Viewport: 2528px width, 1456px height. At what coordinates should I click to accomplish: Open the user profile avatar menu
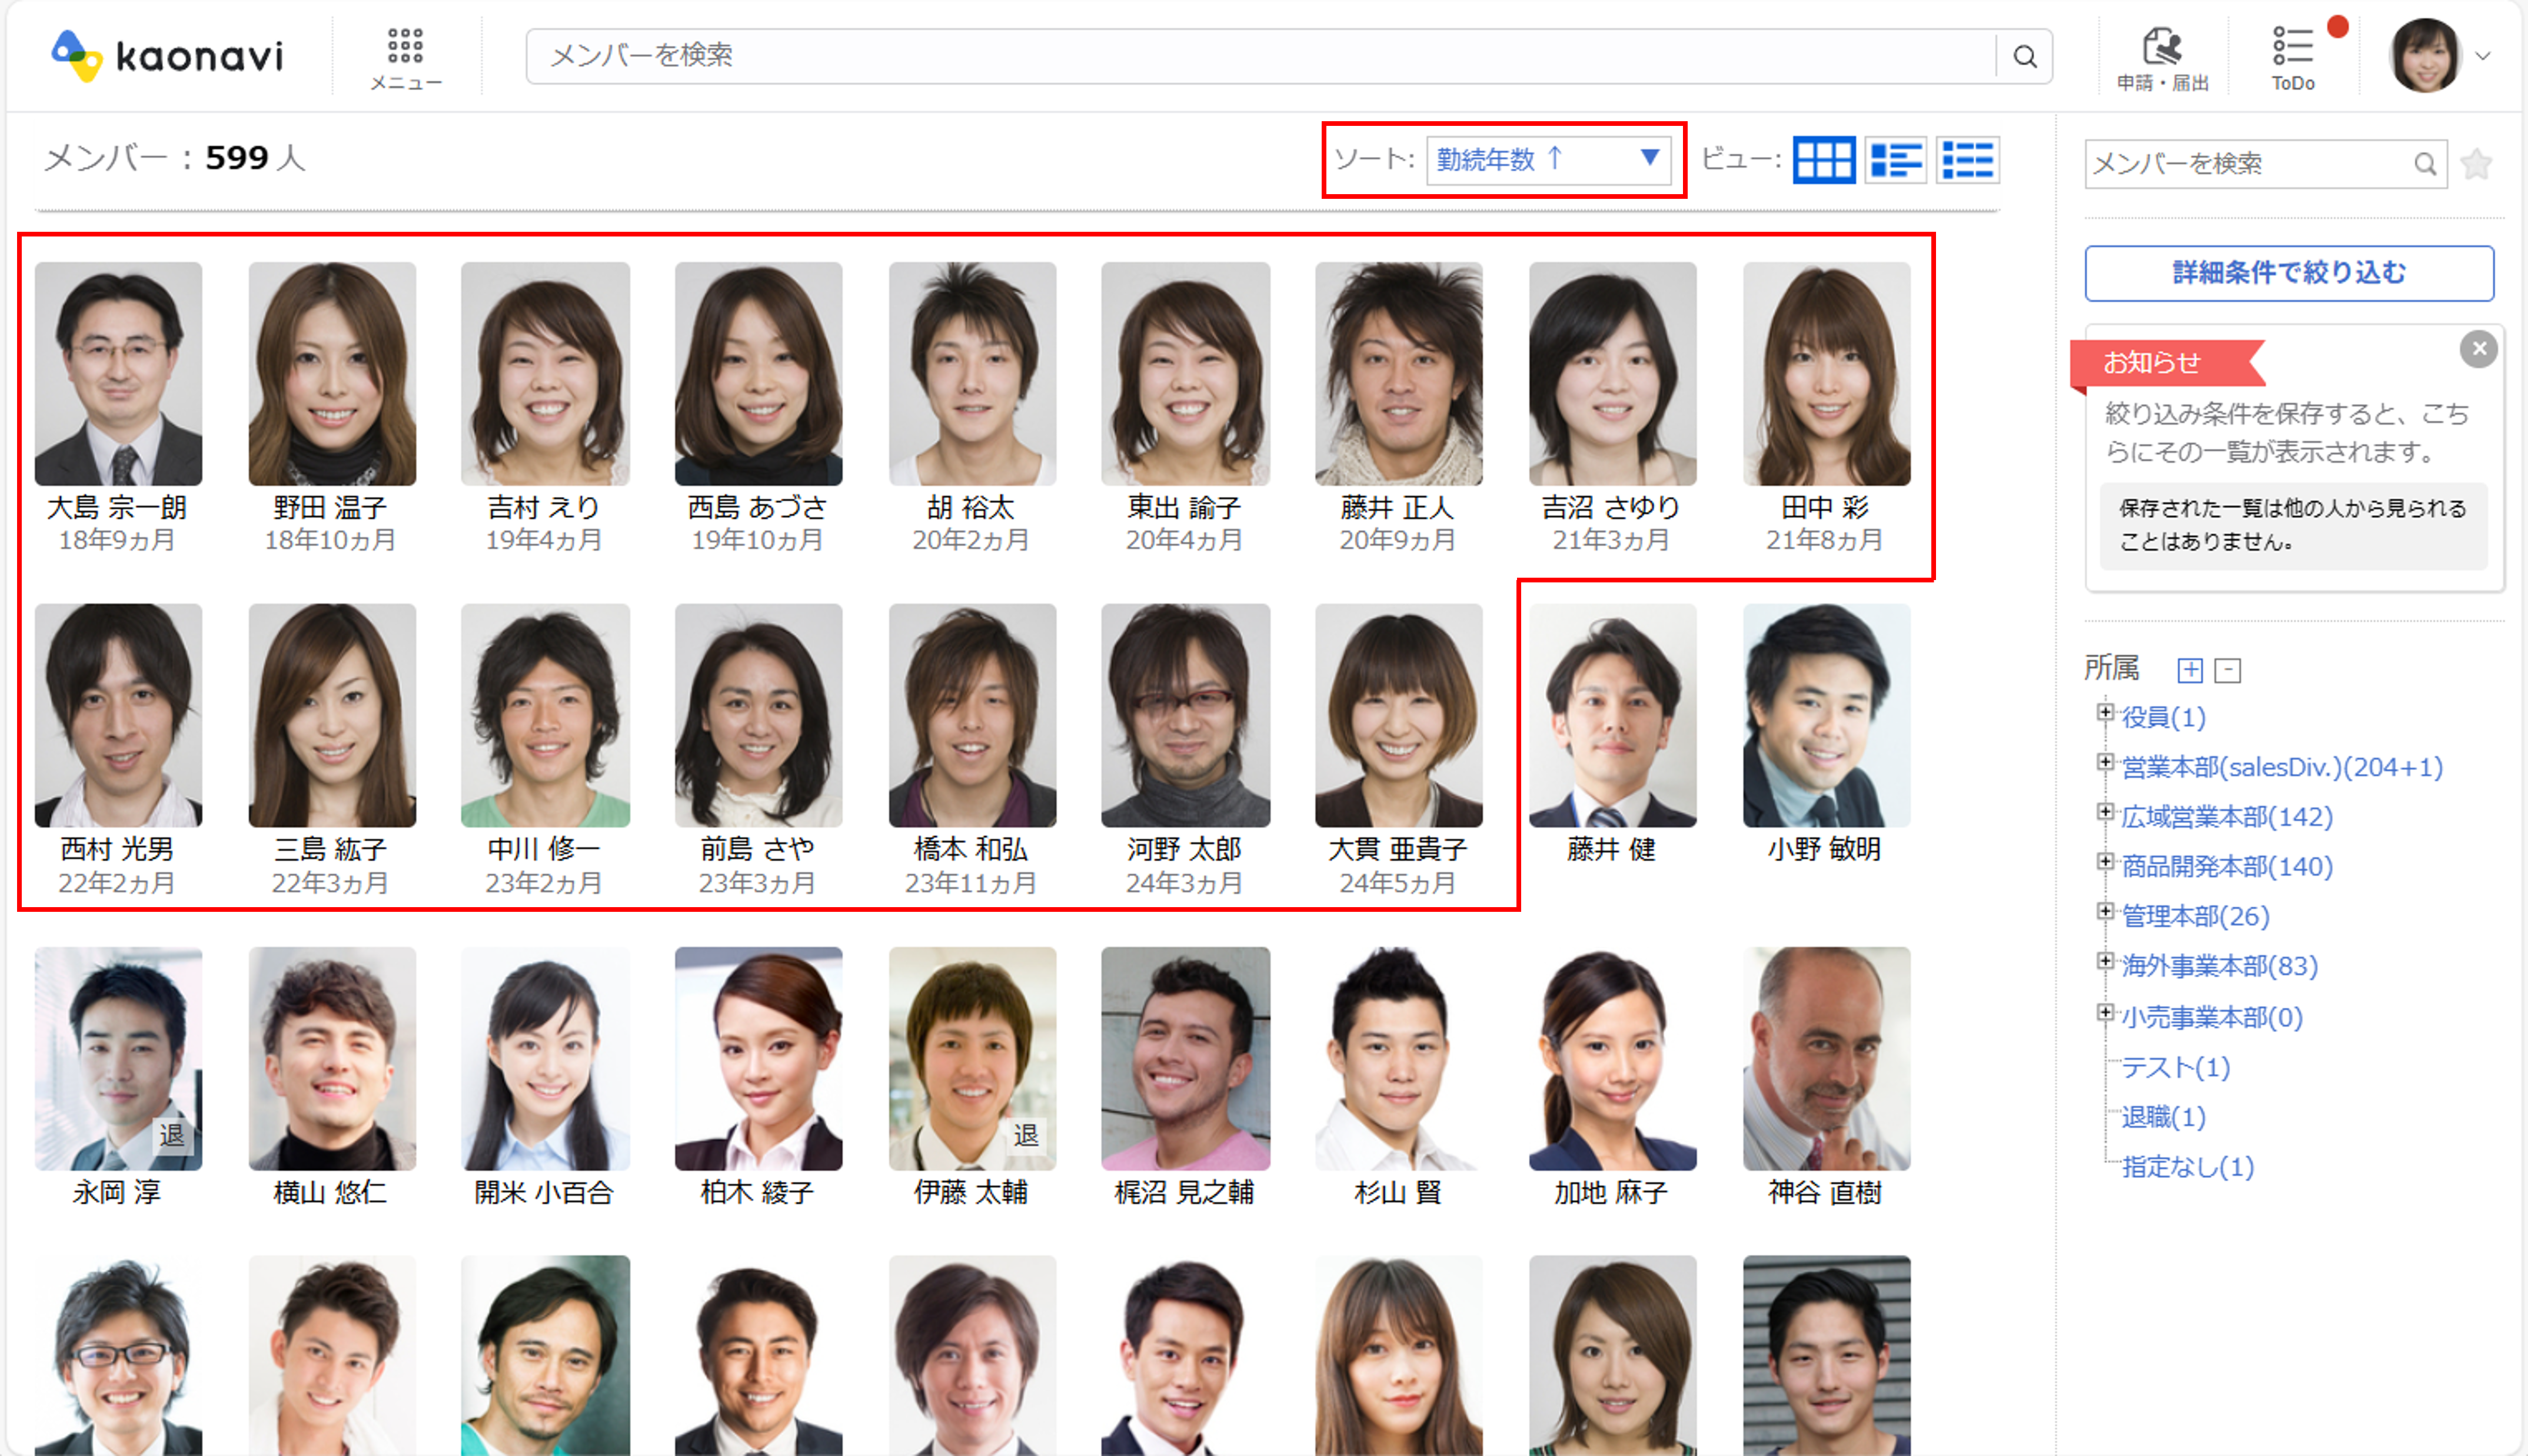2425,56
